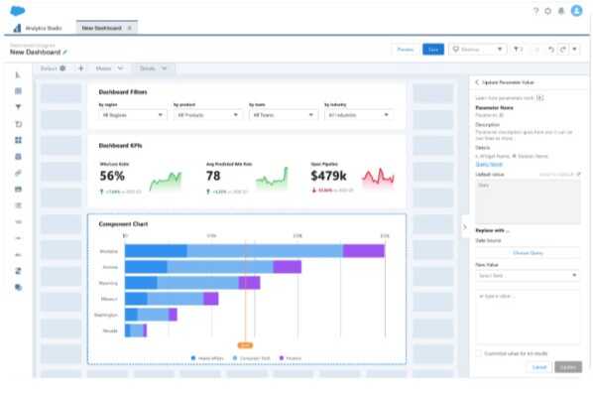Screen dimensions: 593x396
Task: Click the redo arrow
Action: coord(563,50)
